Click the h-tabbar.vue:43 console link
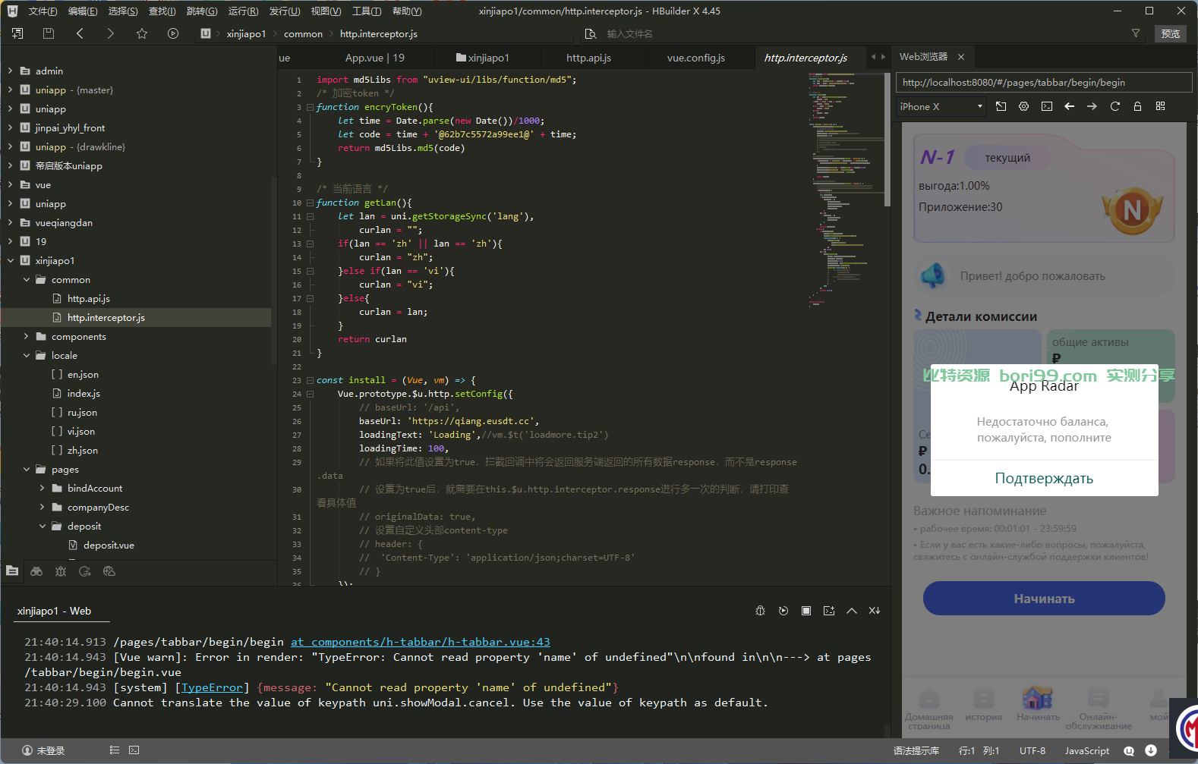Screen dimensions: 1198x764 [421, 642]
